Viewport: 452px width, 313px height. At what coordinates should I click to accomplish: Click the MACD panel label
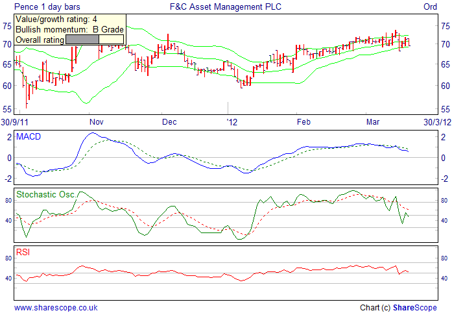click(29, 136)
